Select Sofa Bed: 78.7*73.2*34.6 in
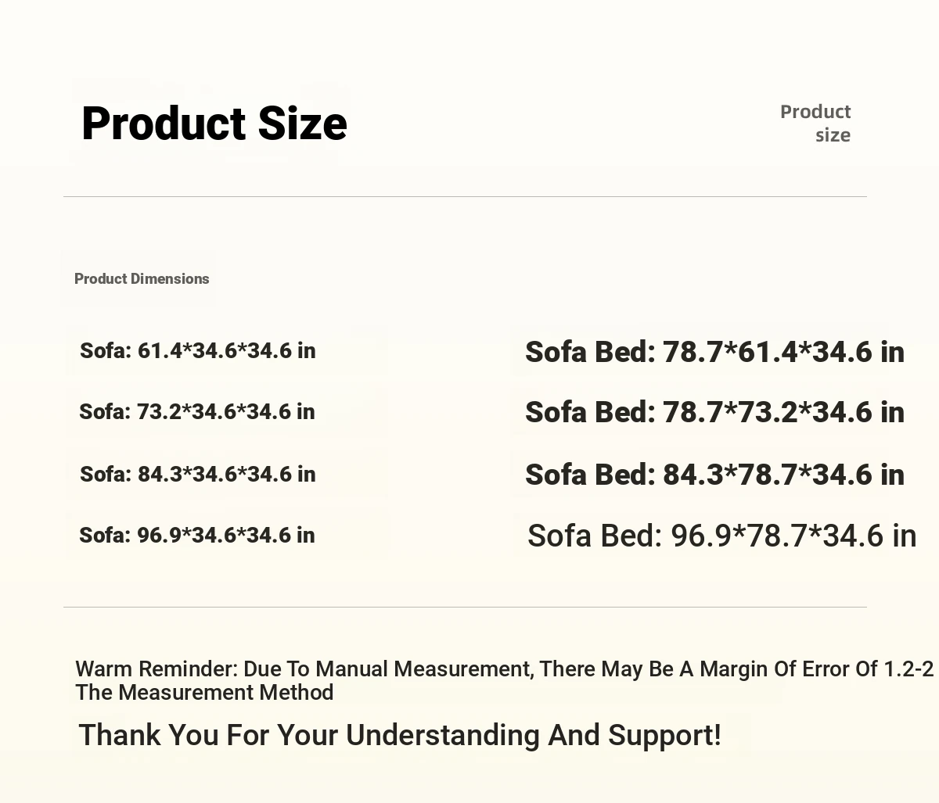This screenshot has height=803, width=939. (x=714, y=413)
